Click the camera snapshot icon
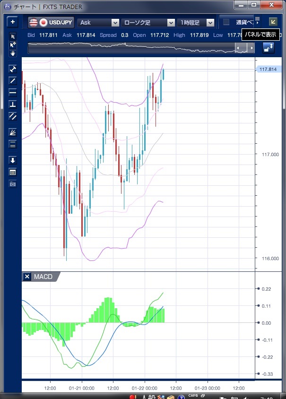This screenshot has width=286, height=399. [x=13, y=183]
